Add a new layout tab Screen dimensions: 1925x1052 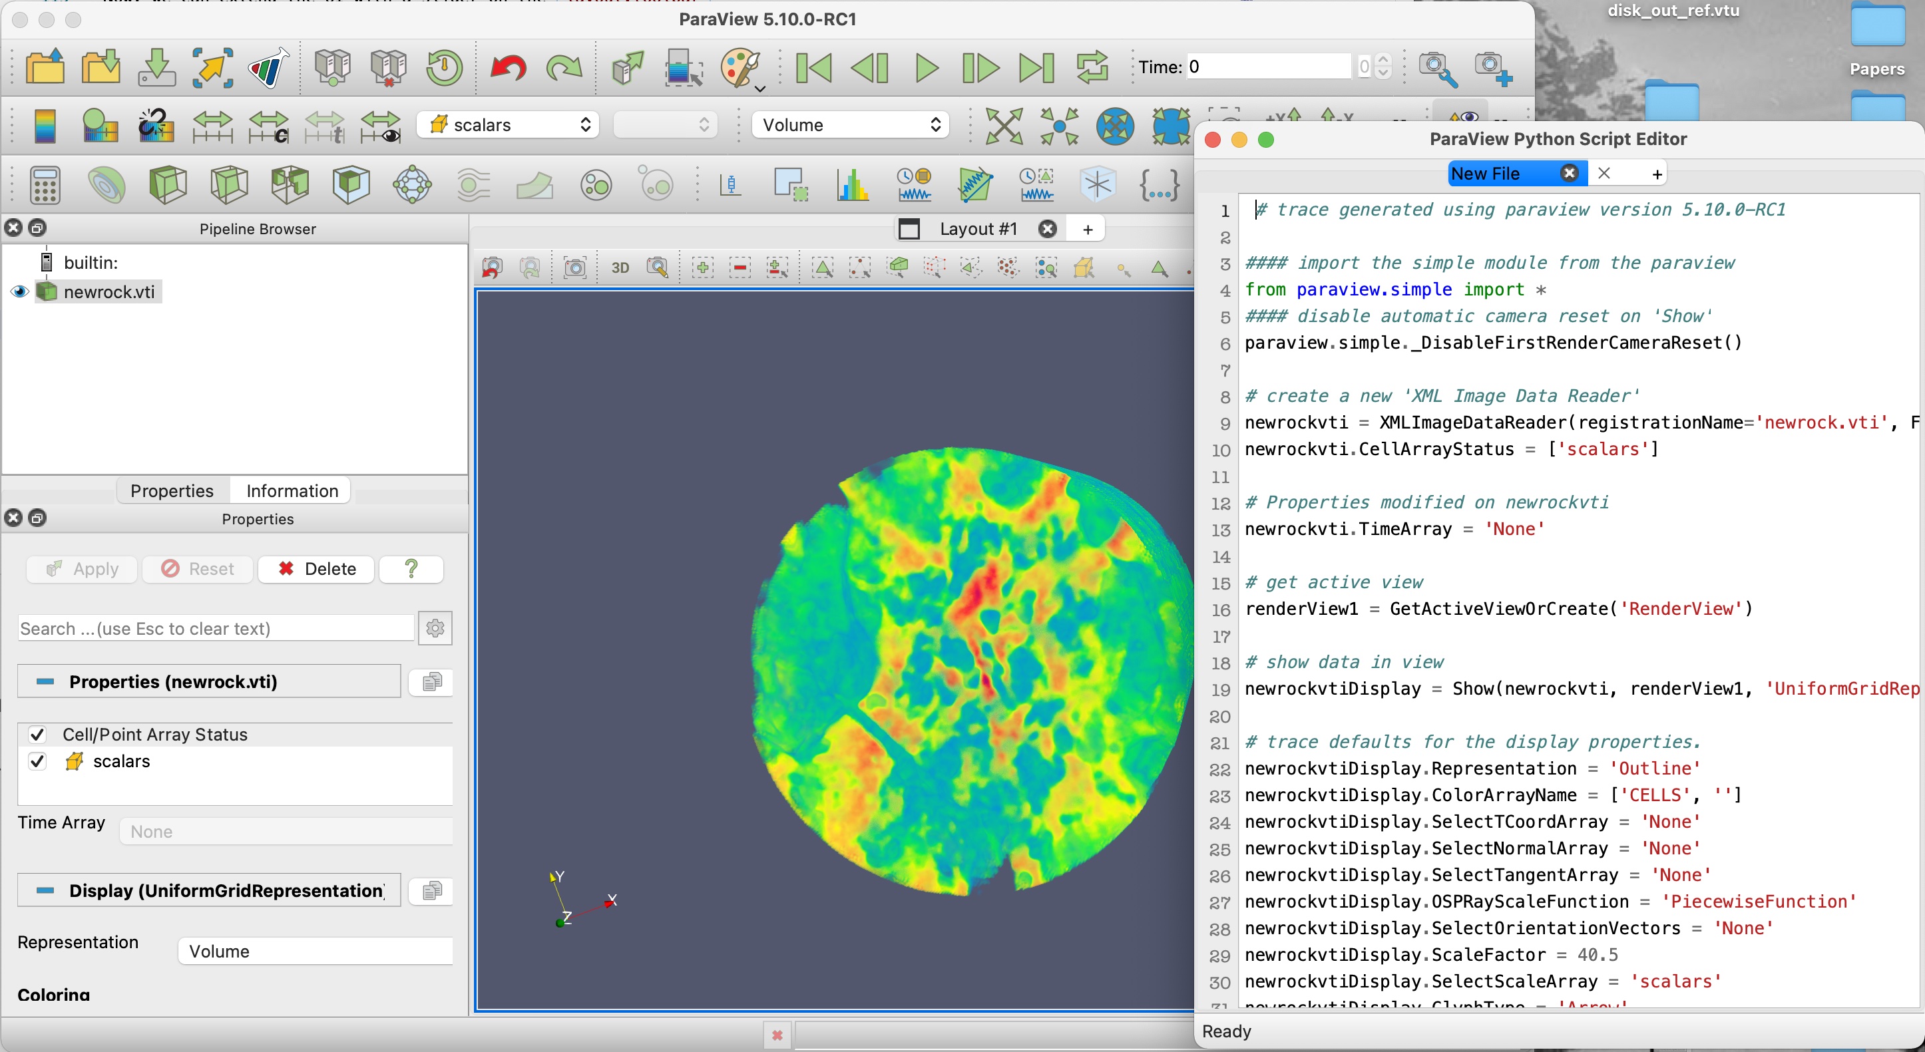point(1088,230)
